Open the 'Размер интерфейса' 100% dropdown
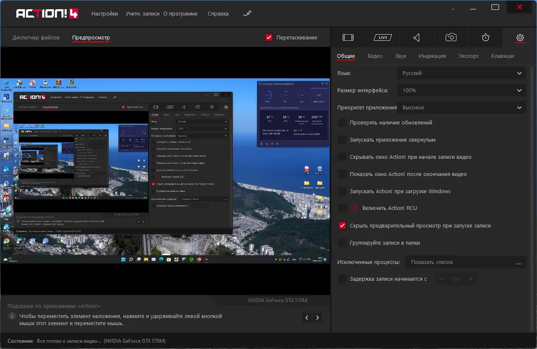The height and width of the screenshot is (349, 537). pos(461,90)
